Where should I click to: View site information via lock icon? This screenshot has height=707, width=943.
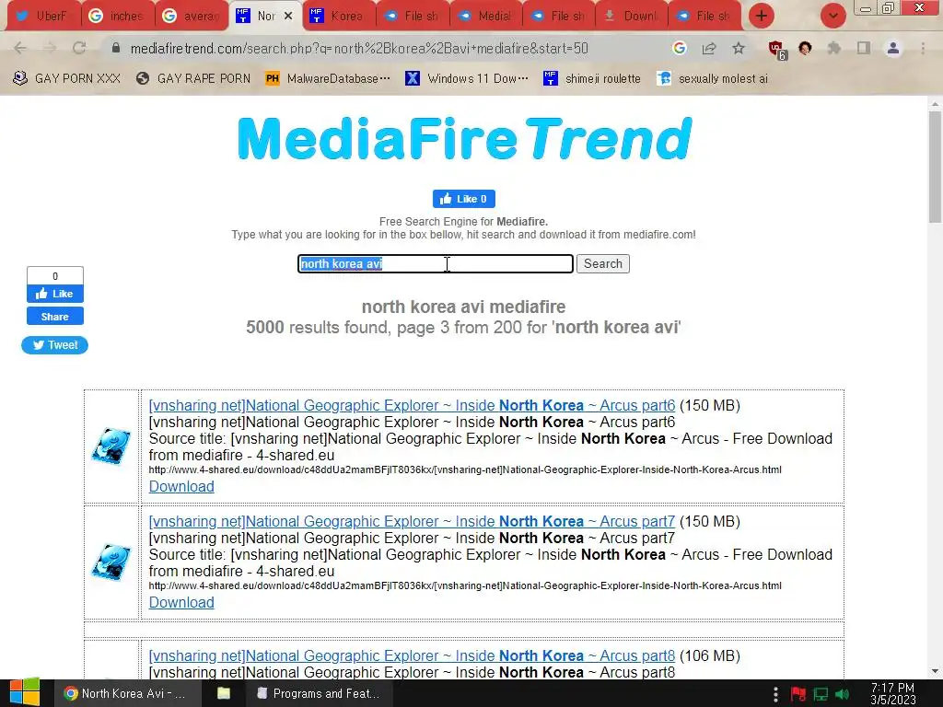[x=116, y=48]
